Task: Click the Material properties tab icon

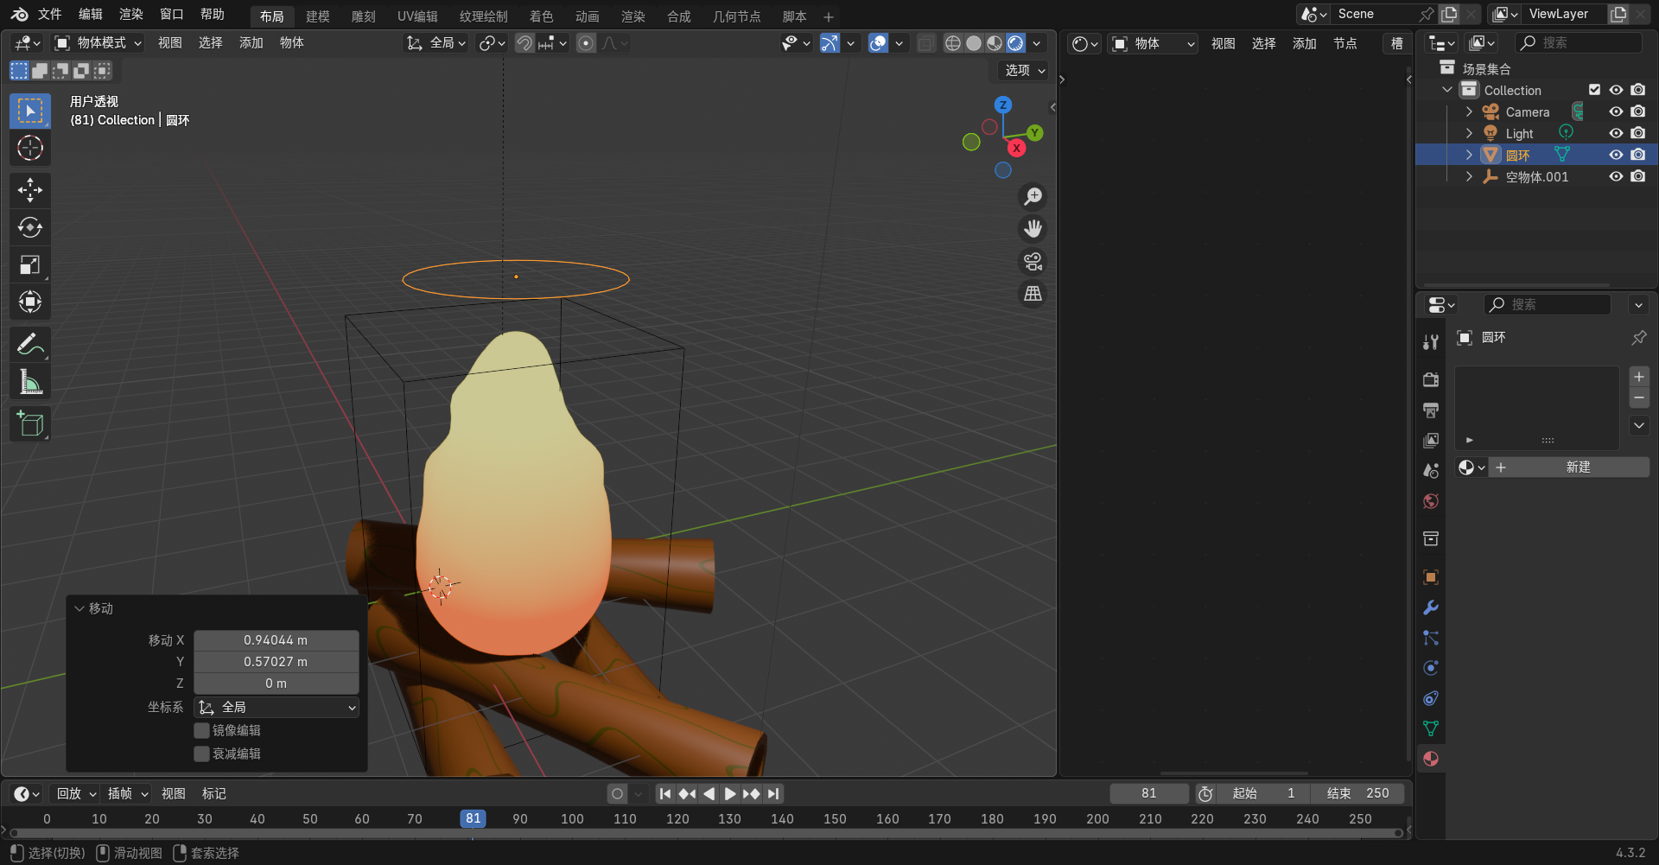Action: (1431, 759)
